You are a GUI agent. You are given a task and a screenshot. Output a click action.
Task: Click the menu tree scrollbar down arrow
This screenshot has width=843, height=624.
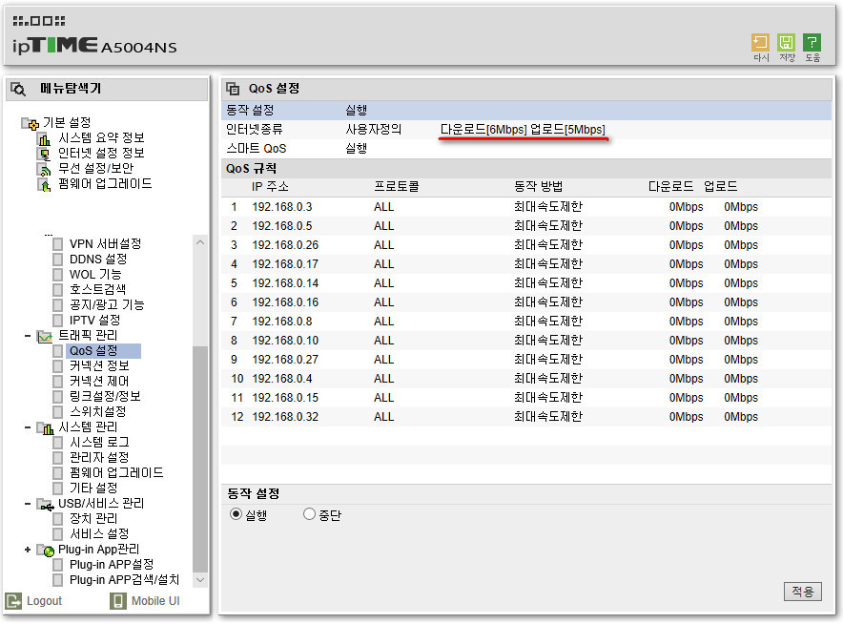coord(200,580)
